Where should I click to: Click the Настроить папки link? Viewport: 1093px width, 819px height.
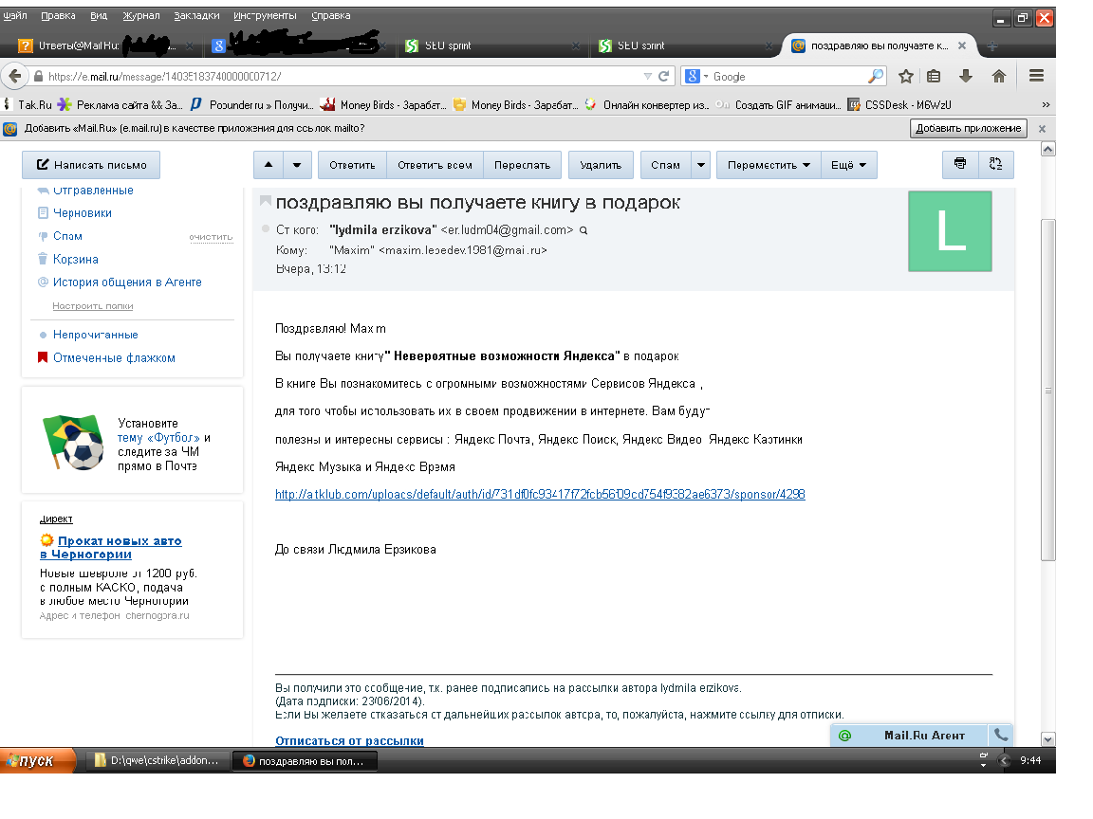pos(93,306)
